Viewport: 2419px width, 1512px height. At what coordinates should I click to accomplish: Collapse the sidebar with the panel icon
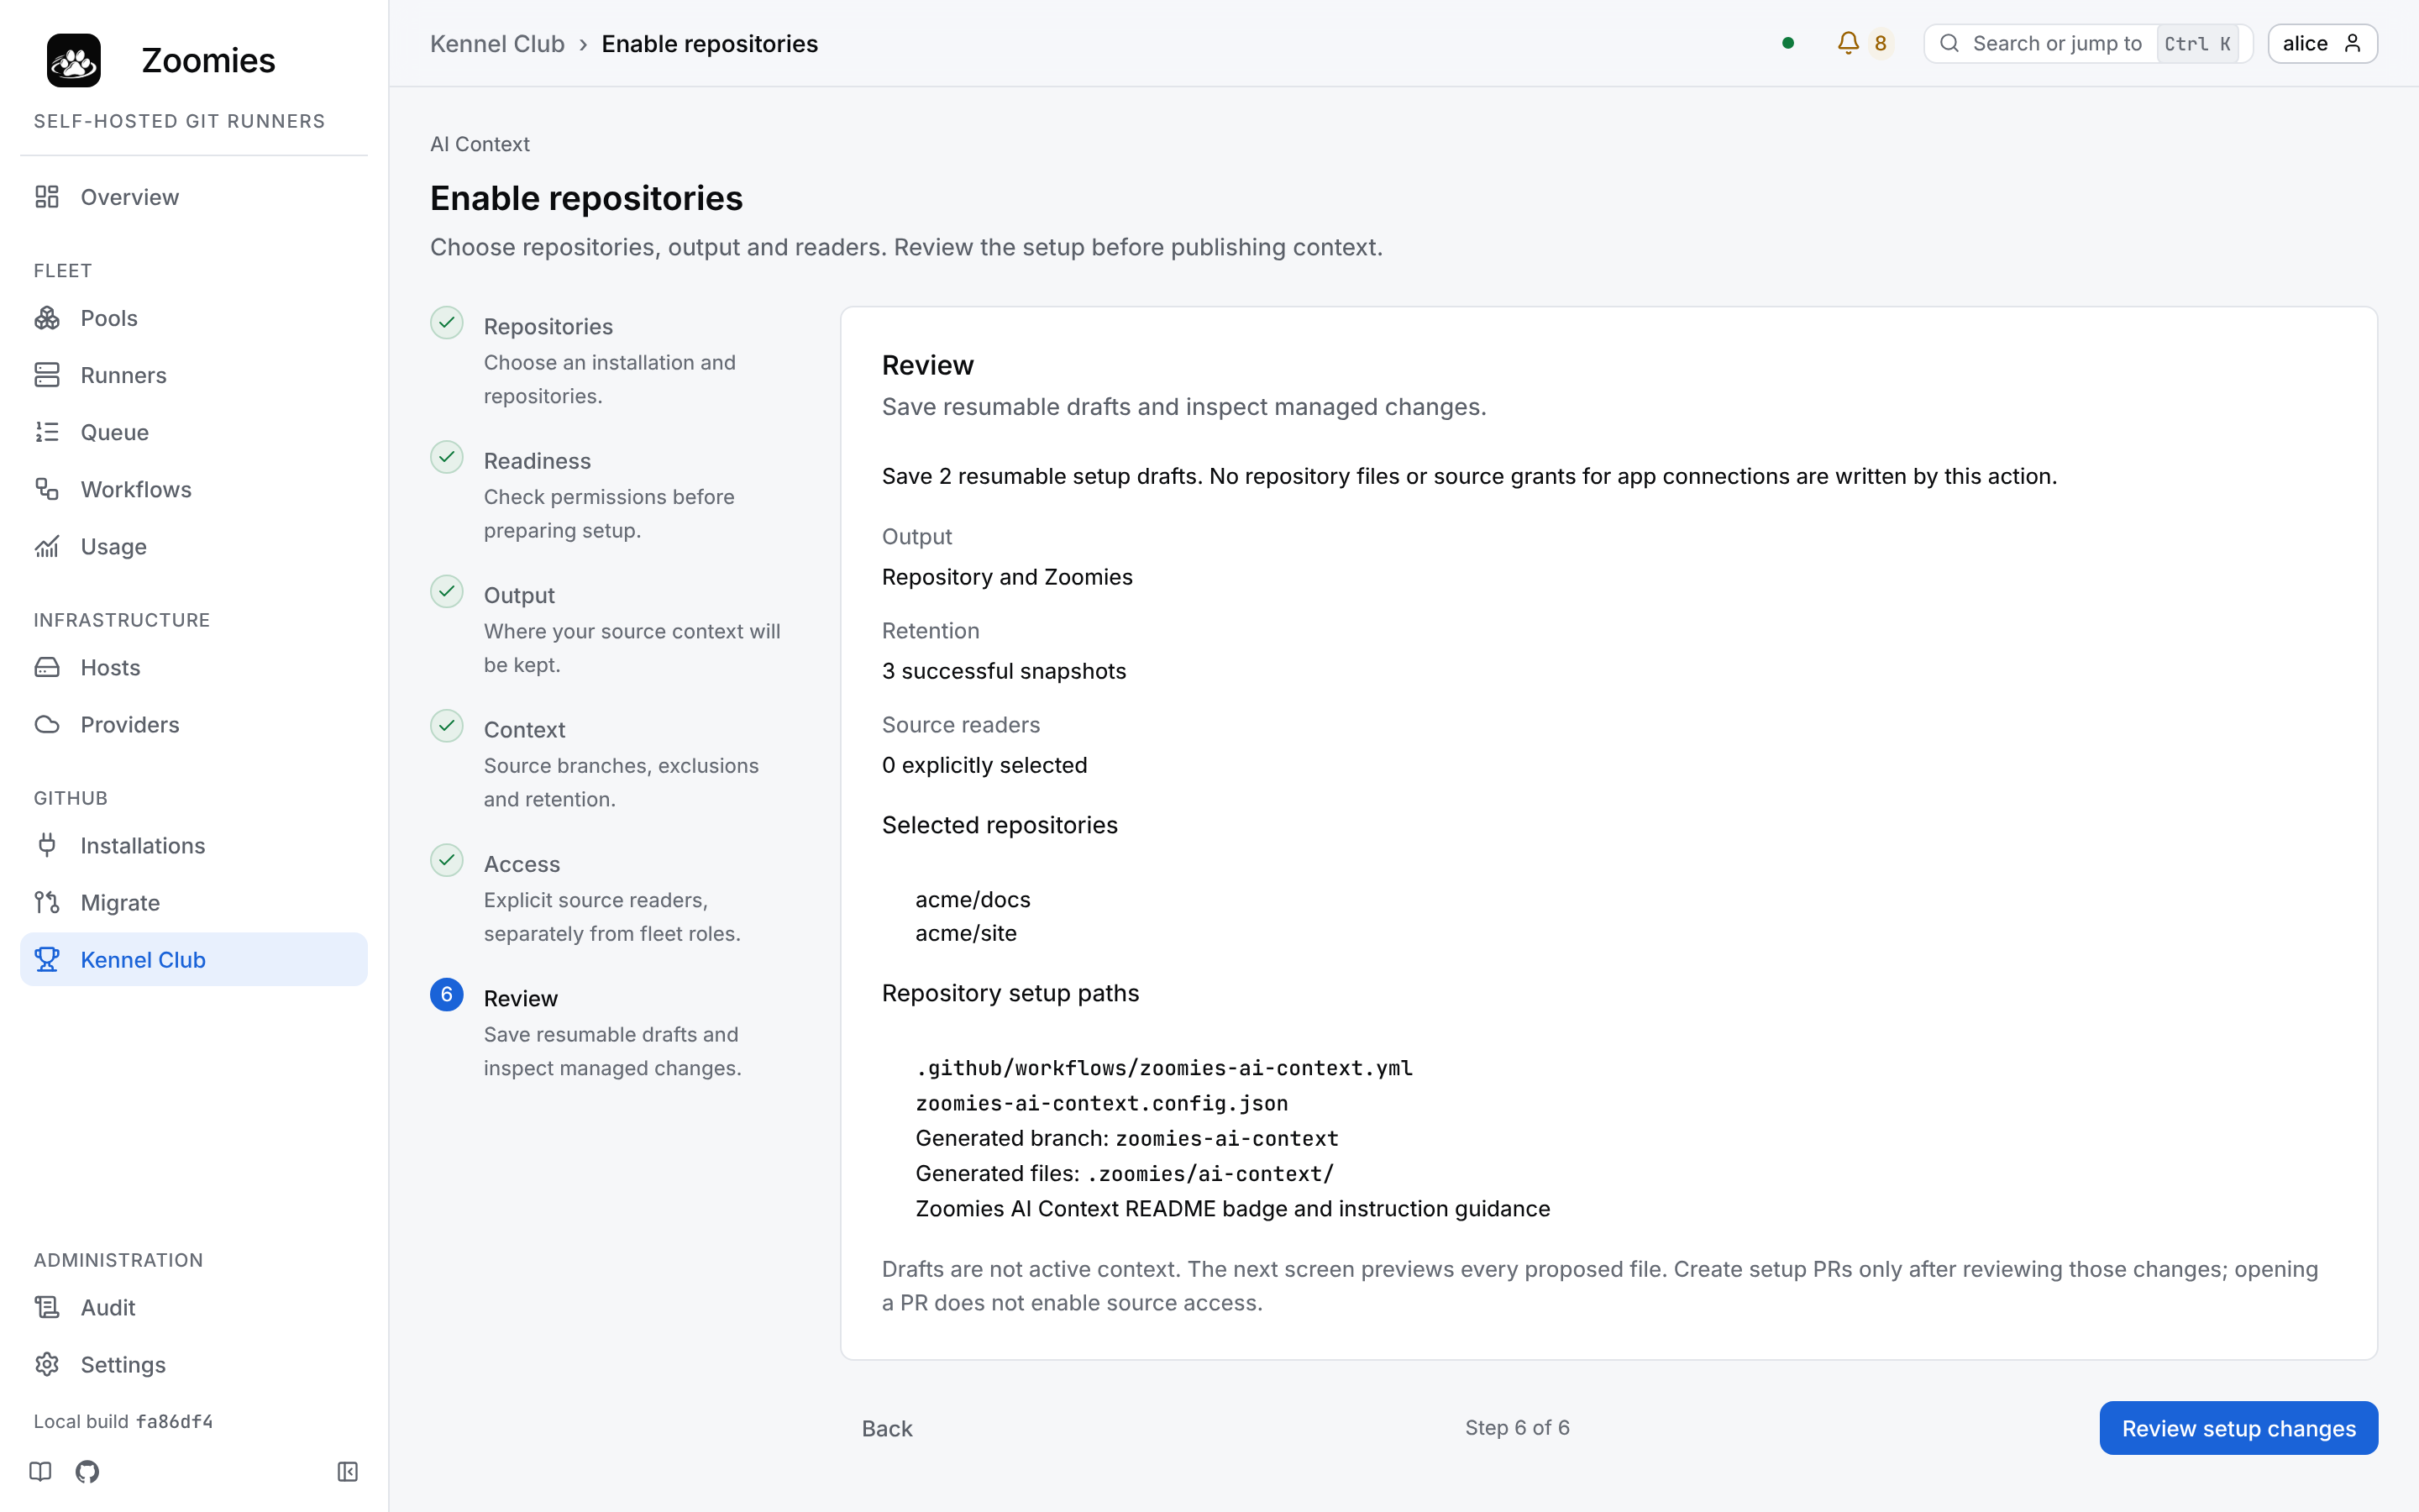click(347, 1471)
